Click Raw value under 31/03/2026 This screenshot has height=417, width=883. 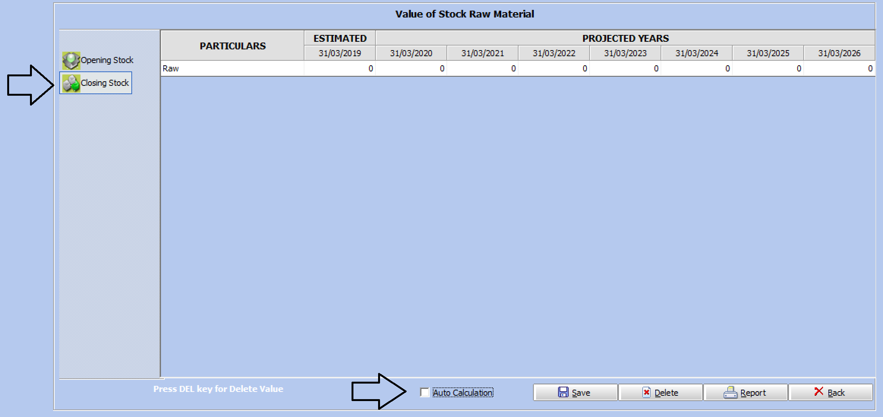839,69
